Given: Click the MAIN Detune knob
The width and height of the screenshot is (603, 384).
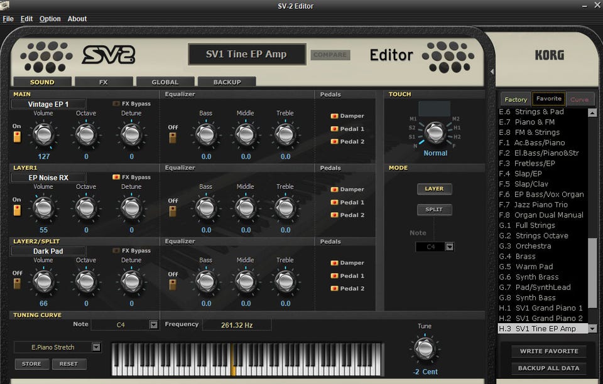Looking at the screenshot, I should 131,134.
